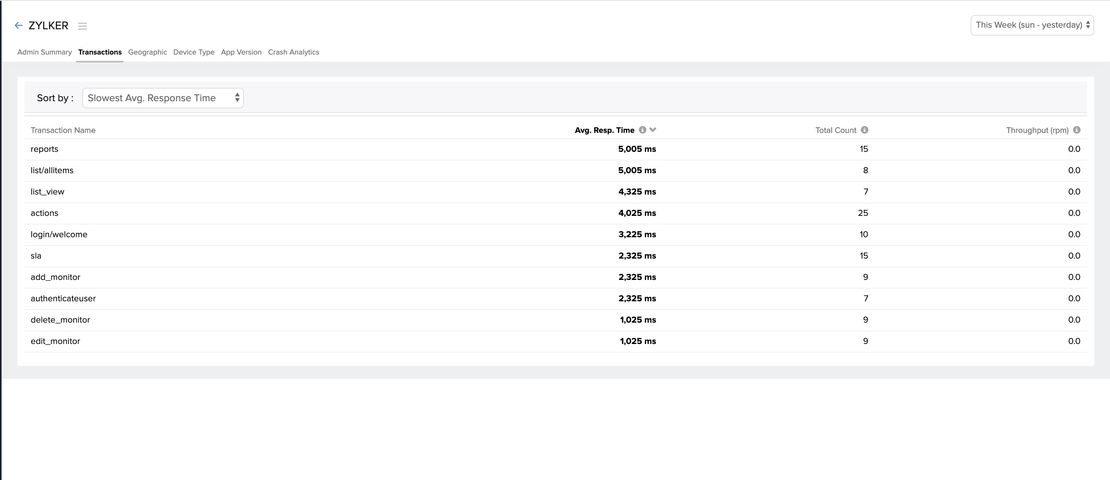Open the list/allitems transaction
Viewport: 1110px width, 480px height.
point(52,170)
